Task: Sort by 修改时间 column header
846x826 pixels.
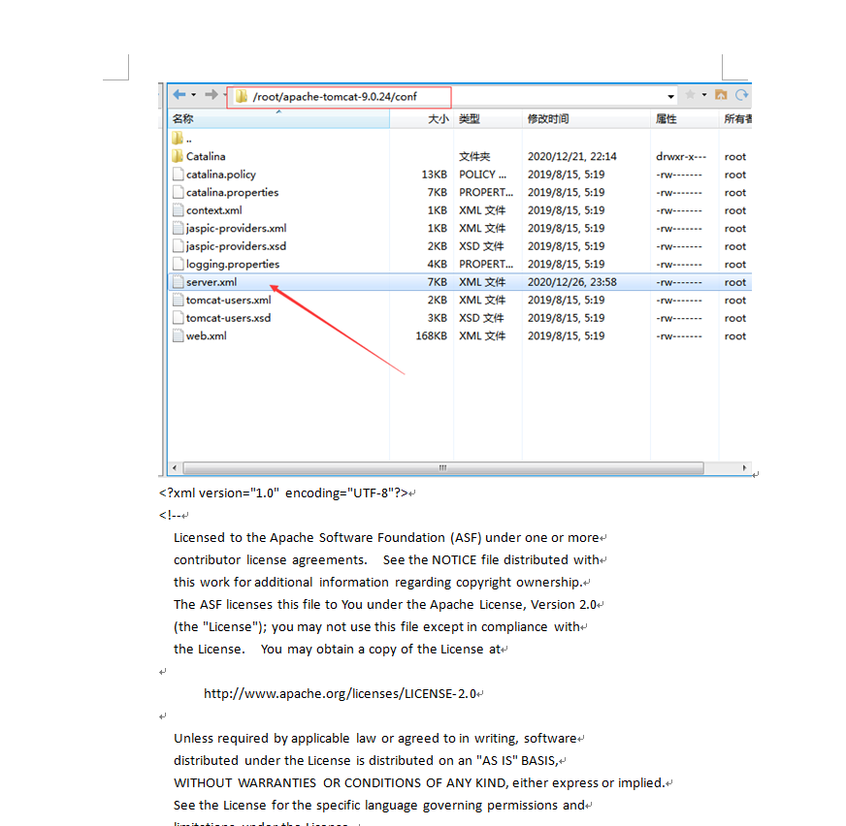Action: click(548, 119)
